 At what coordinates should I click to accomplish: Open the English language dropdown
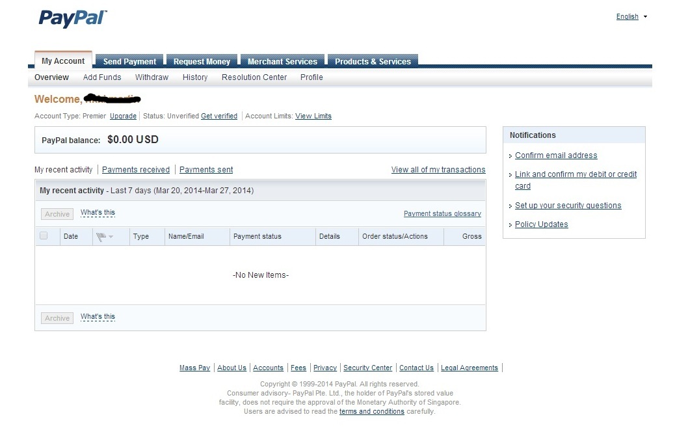click(x=631, y=16)
